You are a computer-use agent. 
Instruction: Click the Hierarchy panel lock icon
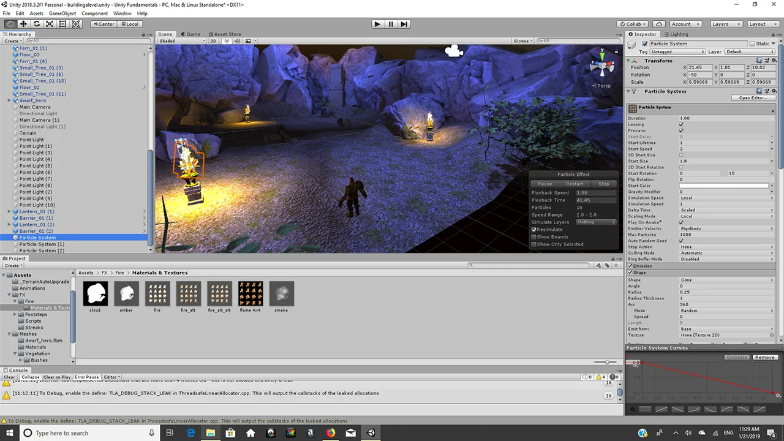(143, 35)
